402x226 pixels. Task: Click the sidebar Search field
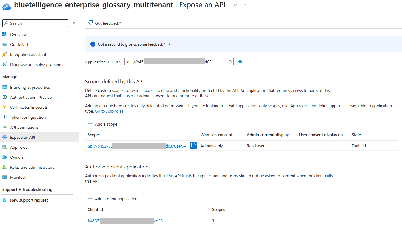35,23
